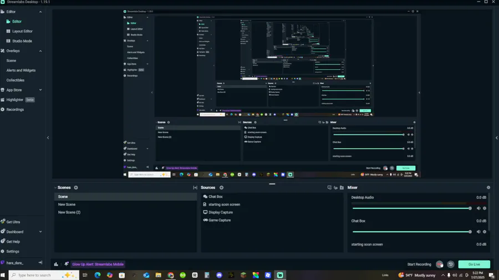The image size is (499, 280).
Task: Open Alerts and Widgets
Action: (21, 70)
